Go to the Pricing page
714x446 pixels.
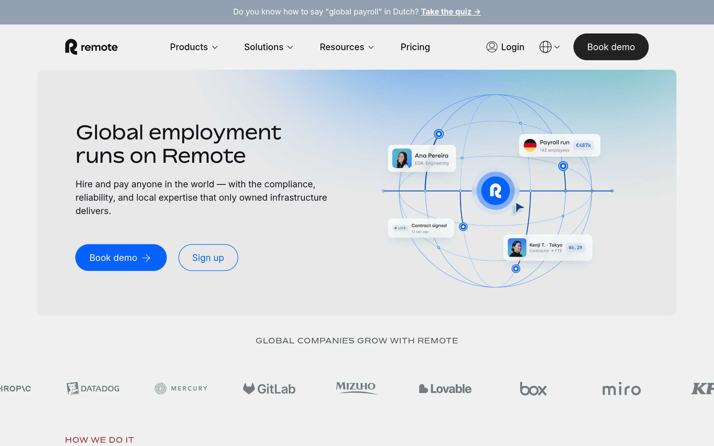(415, 47)
